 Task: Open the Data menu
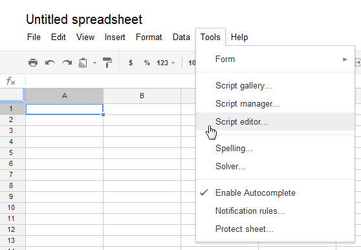181,37
